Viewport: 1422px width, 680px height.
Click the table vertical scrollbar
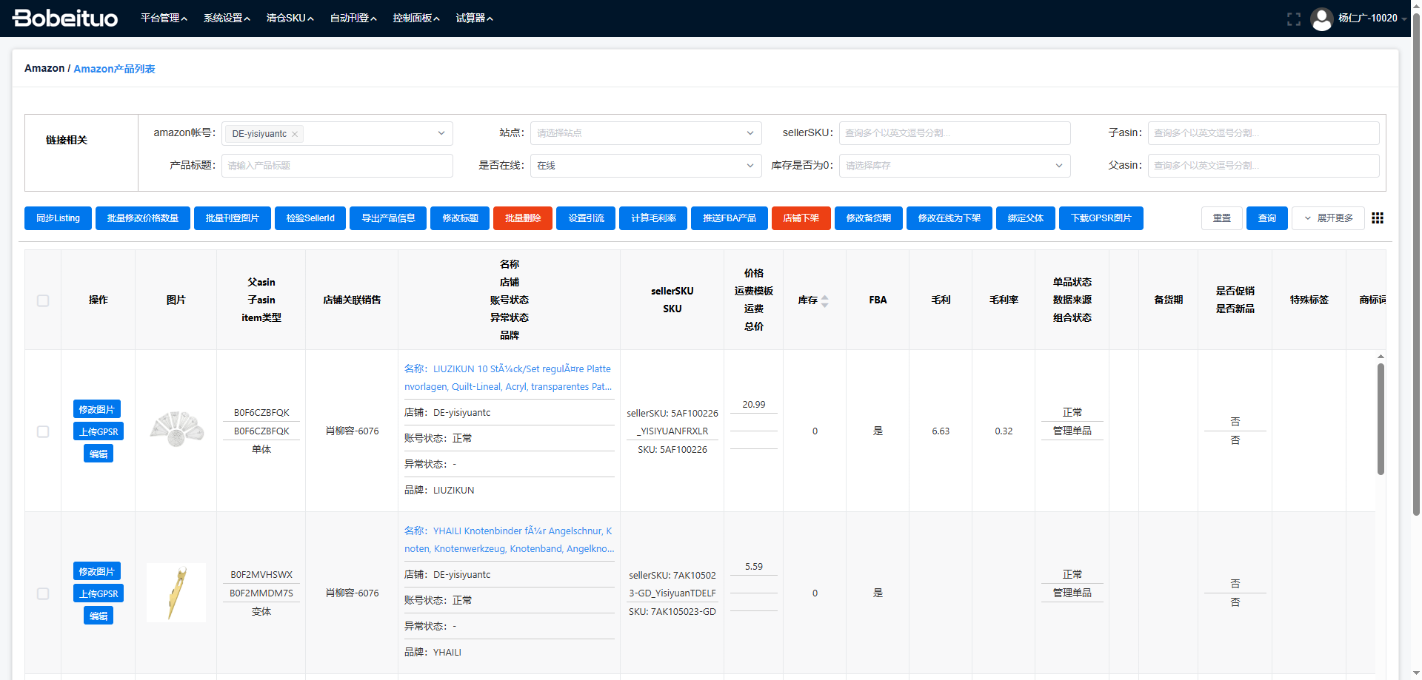coord(1381,418)
